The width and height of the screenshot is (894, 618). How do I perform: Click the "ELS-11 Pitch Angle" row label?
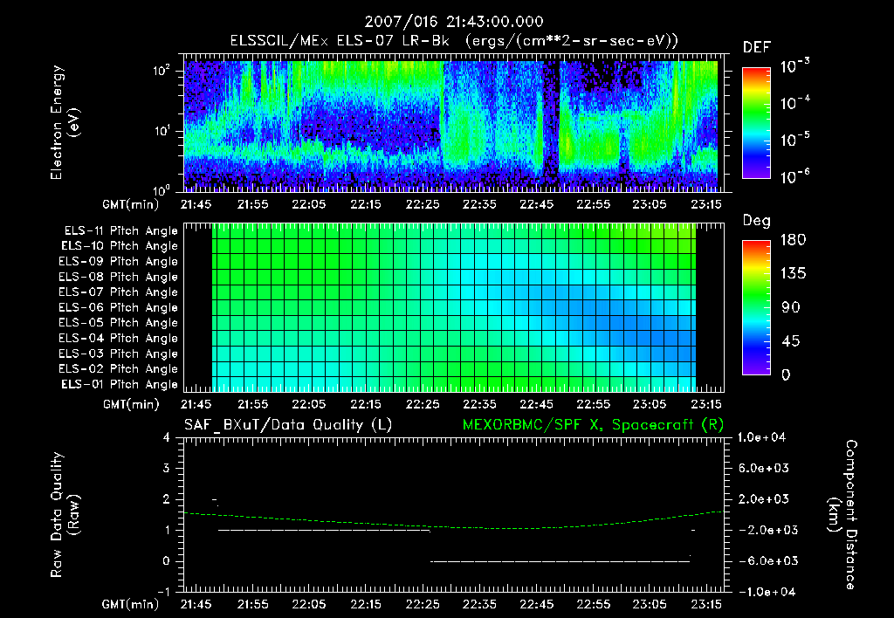pyautogui.click(x=120, y=231)
